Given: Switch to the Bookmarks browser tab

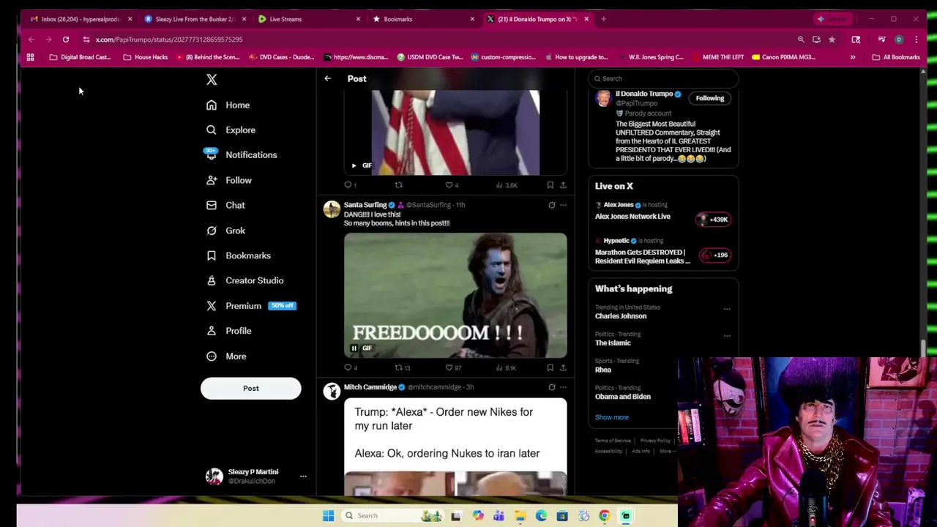Looking at the screenshot, I should coord(422,19).
